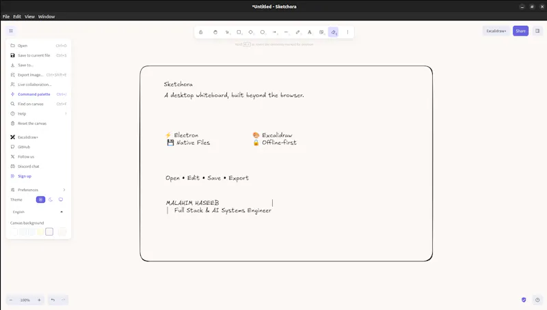Choose Reset the canvas
This screenshot has height=310, width=547.
coord(38,124)
